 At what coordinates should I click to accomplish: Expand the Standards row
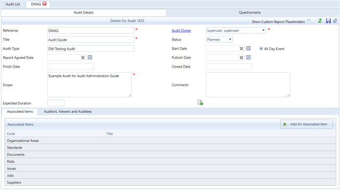click(170, 148)
